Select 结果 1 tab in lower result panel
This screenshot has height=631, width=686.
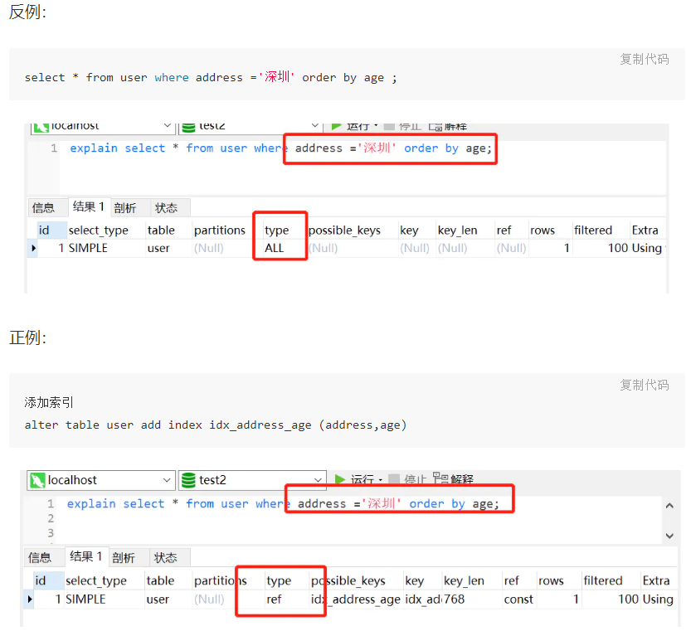pyautogui.click(x=85, y=556)
